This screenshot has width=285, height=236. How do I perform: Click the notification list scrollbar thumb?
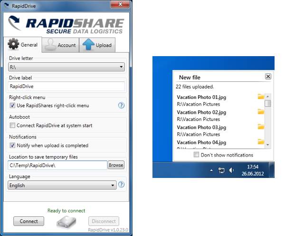pyautogui.click(x=268, y=103)
